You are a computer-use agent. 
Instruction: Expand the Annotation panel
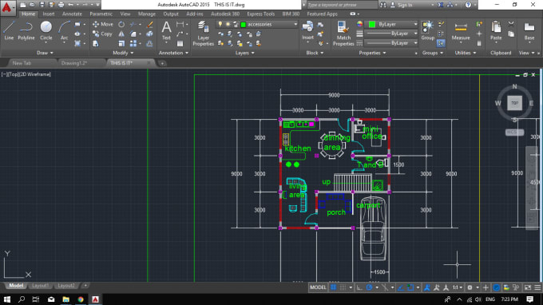click(x=173, y=53)
